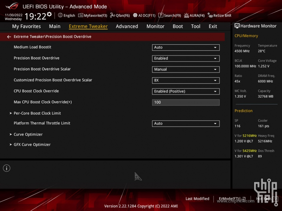Click 6000 MHz DRAM frequency value

[265, 81]
